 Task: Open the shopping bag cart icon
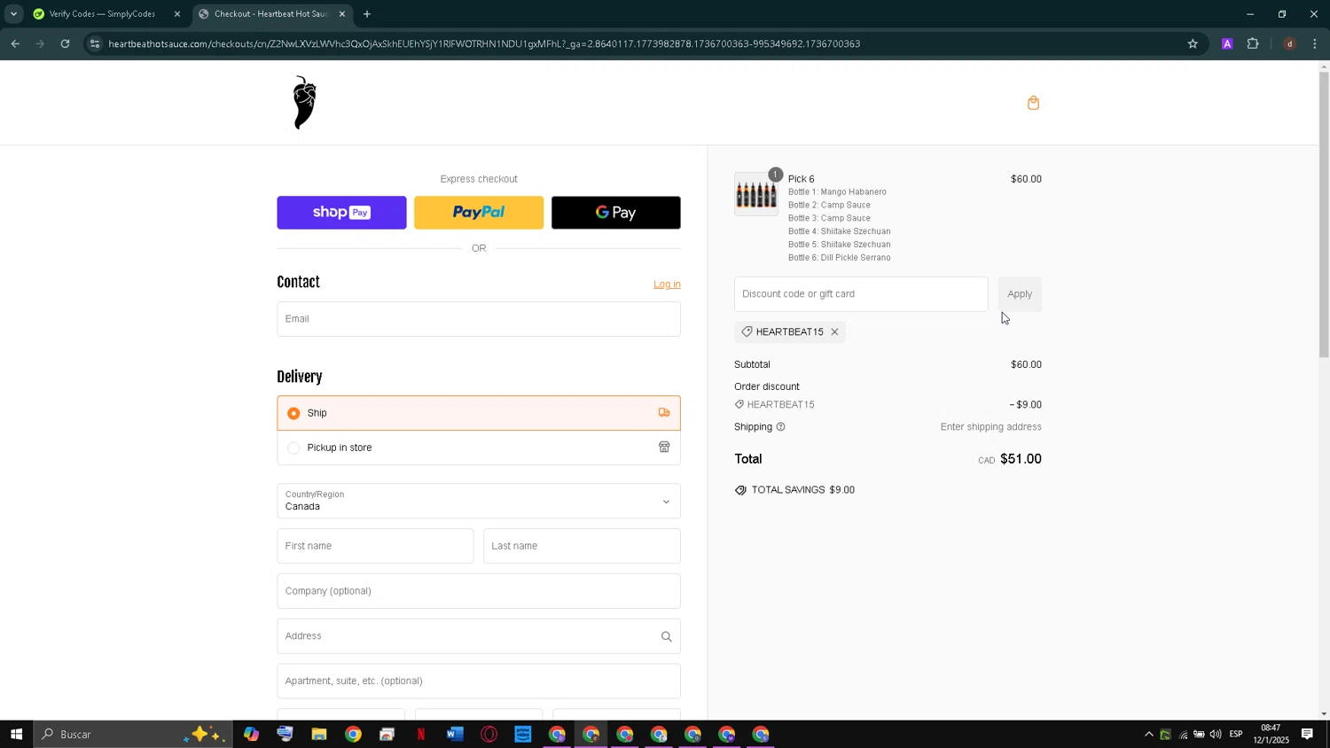click(x=1033, y=103)
